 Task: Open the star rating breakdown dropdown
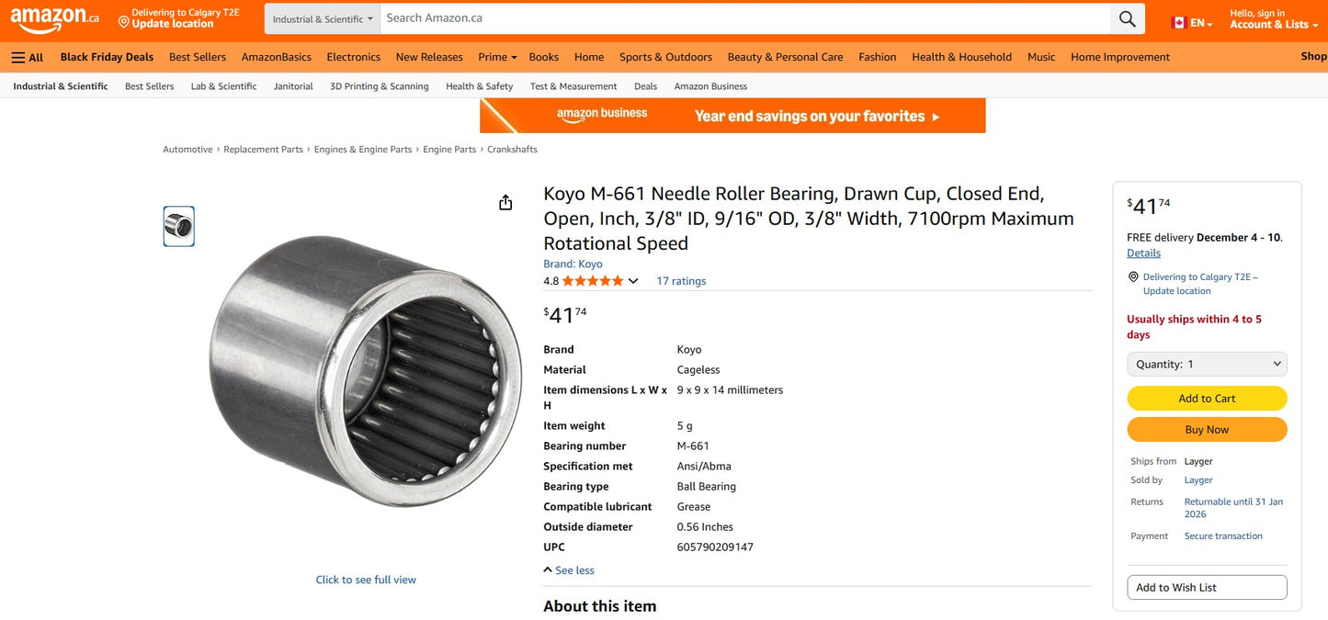tap(633, 280)
